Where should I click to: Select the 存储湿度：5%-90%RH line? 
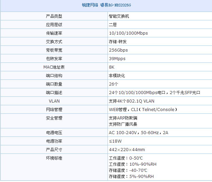tap(131, 177)
